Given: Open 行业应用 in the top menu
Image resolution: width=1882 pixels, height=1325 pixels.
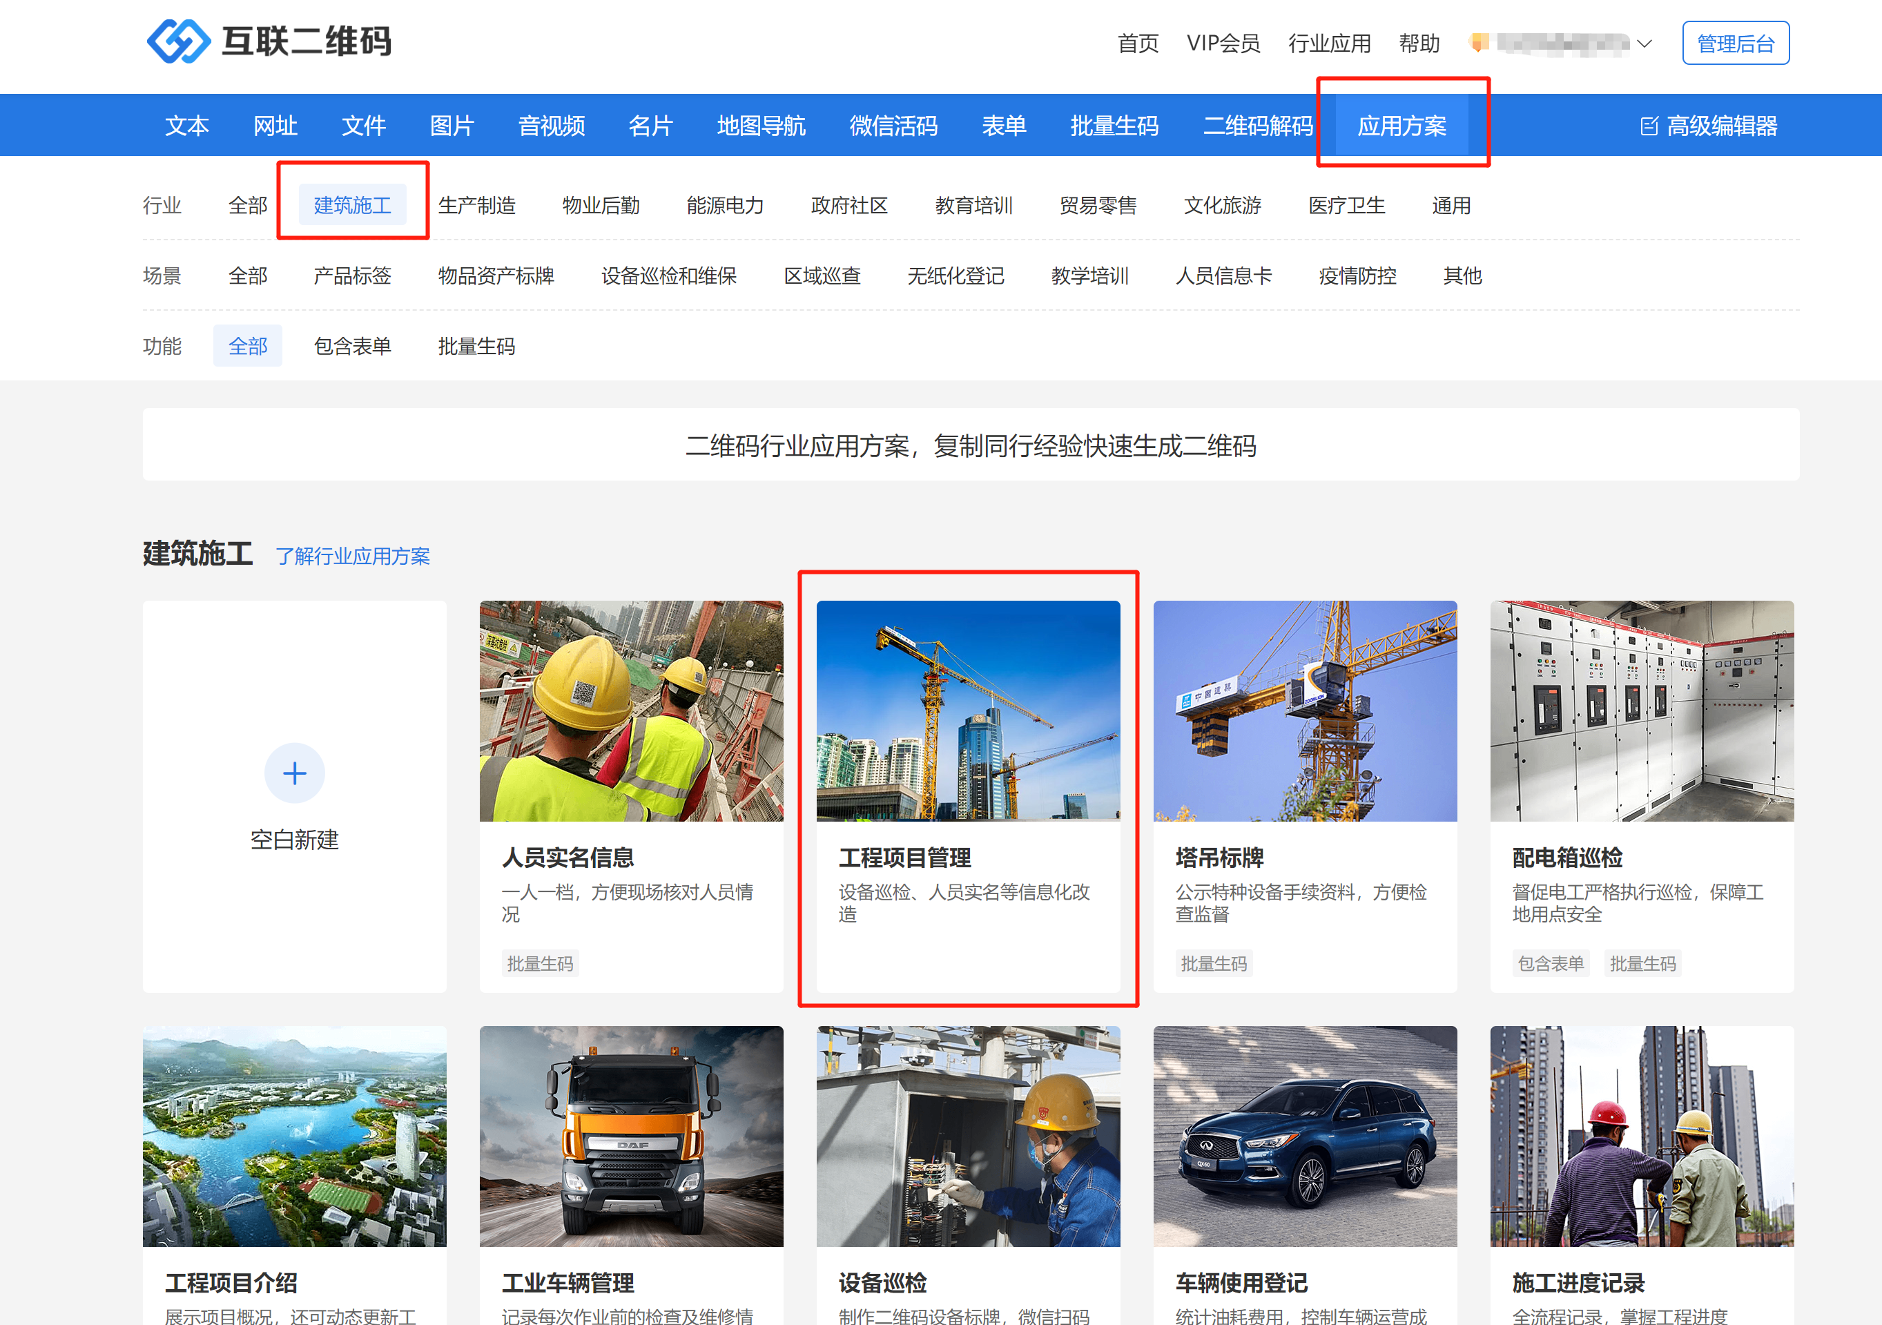Looking at the screenshot, I should pyautogui.click(x=1329, y=43).
